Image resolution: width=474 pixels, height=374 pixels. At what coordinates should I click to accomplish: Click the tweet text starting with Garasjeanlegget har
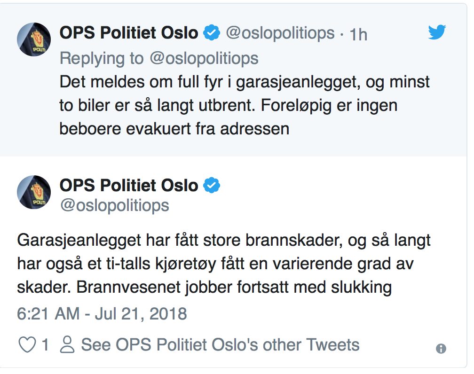coord(224,263)
